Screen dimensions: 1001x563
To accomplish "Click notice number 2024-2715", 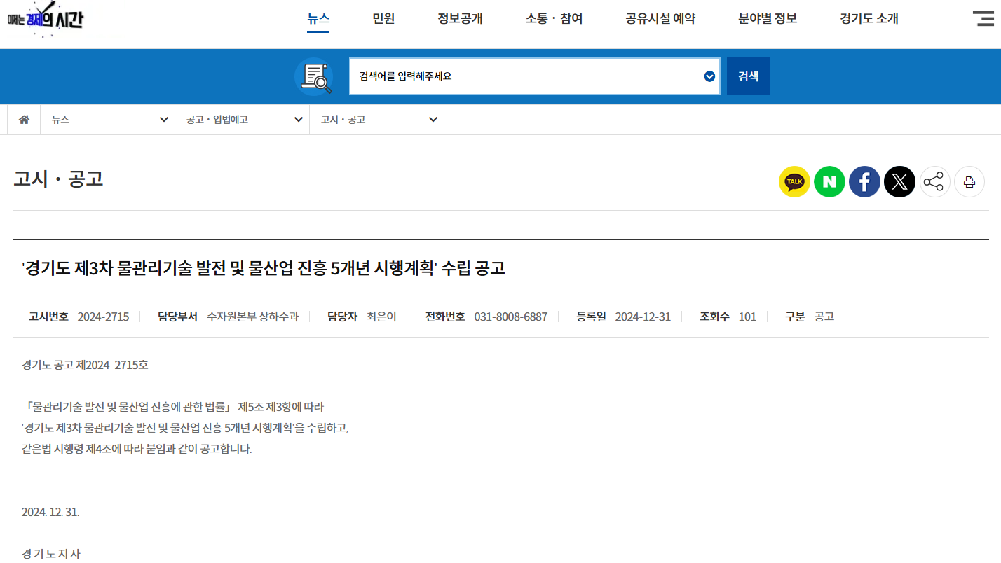I will click(103, 317).
